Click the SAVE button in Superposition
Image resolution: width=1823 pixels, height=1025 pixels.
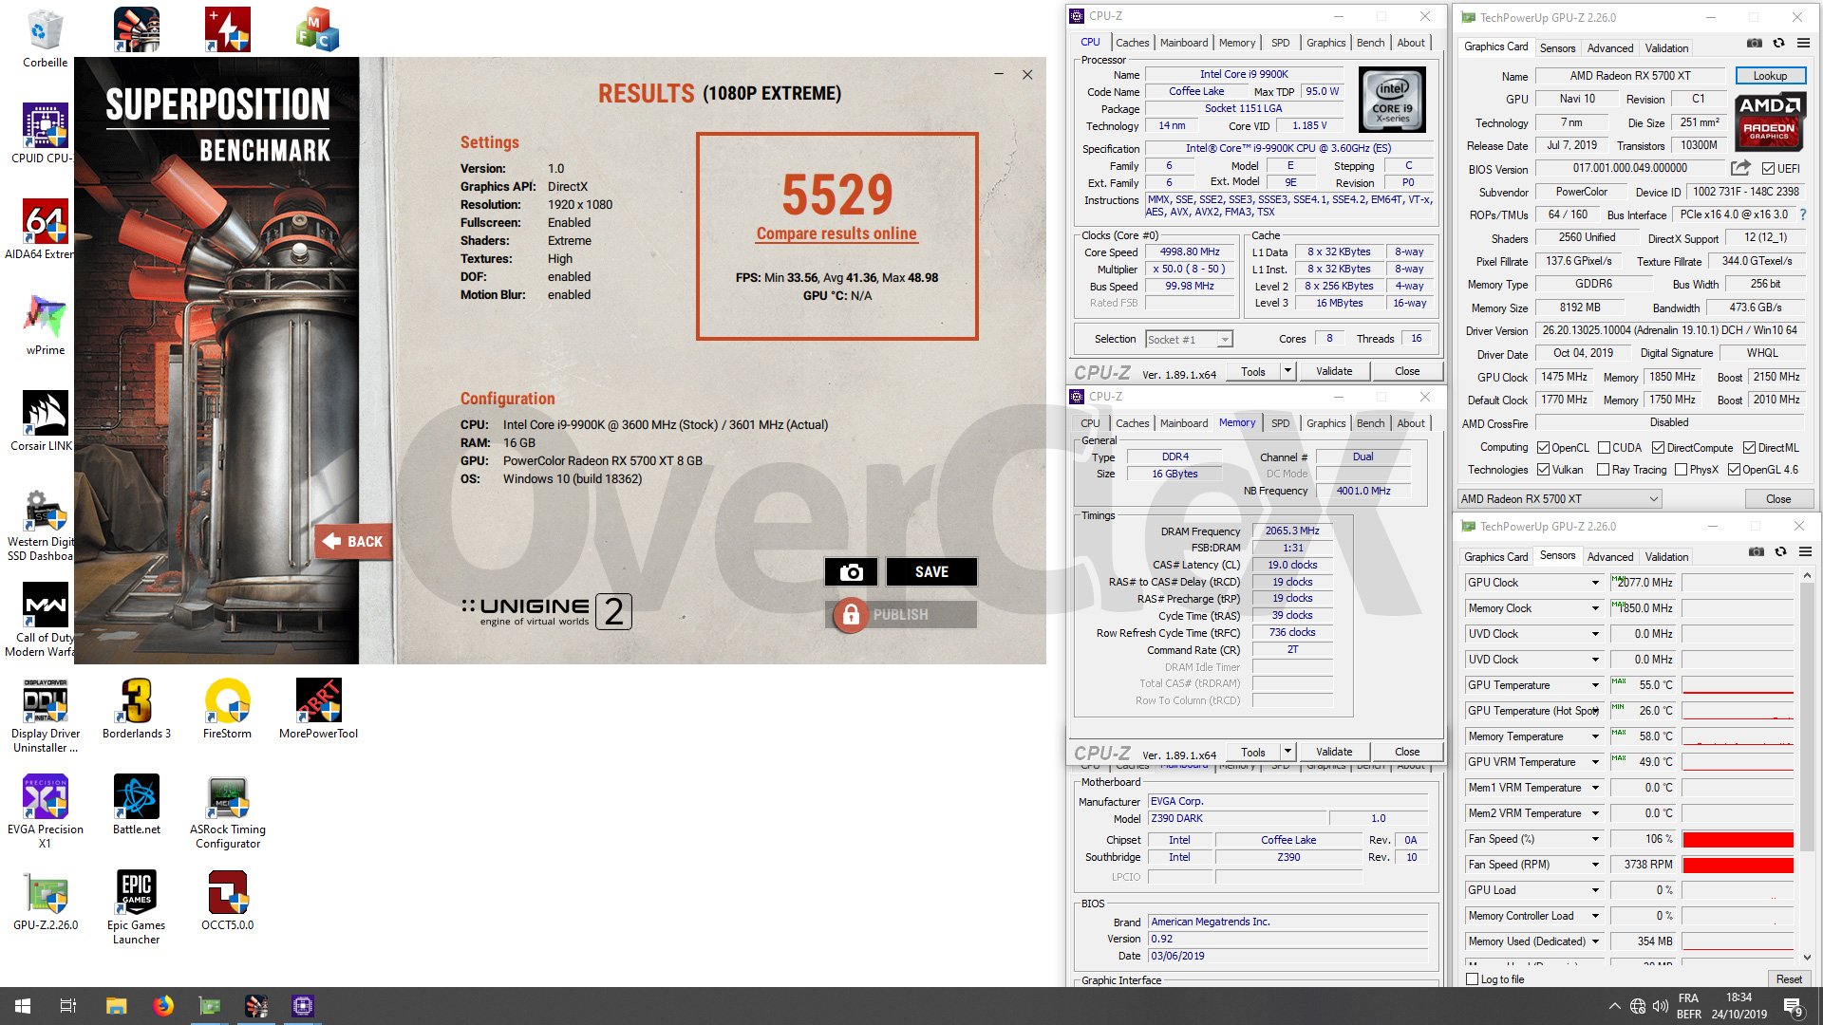[930, 571]
